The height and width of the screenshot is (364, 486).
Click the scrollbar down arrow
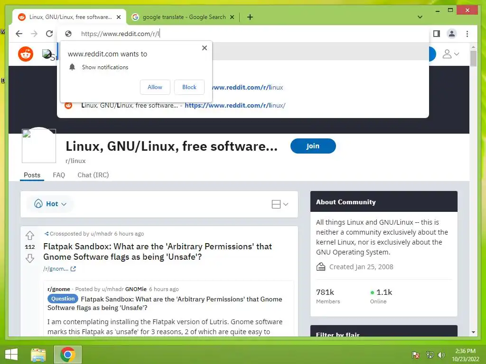[x=473, y=332]
